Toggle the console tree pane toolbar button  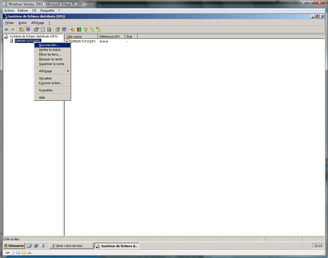click(x=28, y=29)
